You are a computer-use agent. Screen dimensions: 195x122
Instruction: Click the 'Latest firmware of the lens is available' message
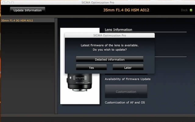pos(110,45)
